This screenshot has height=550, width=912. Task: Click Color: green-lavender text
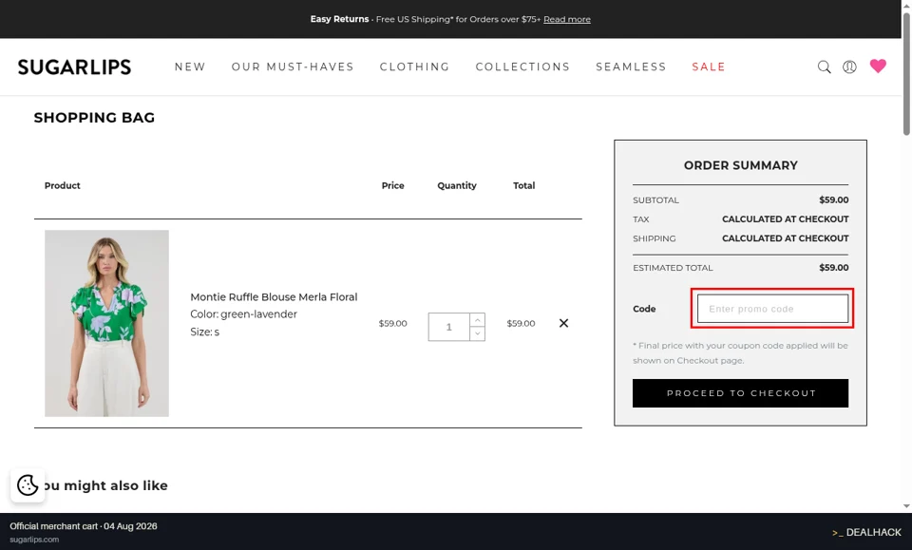[x=244, y=314]
